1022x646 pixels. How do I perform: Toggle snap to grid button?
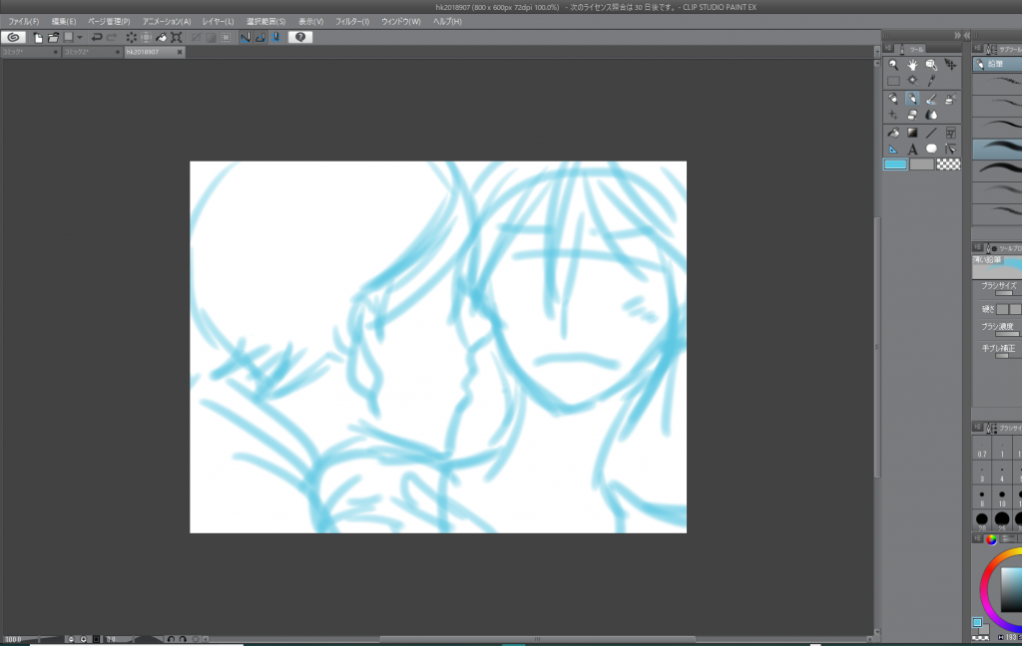(x=274, y=37)
